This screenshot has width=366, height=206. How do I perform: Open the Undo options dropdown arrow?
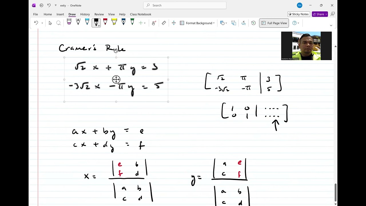(x=42, y=23)
